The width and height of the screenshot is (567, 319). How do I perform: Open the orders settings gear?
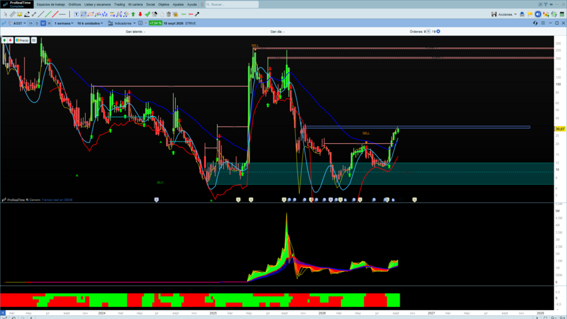(x=438, y=32)
